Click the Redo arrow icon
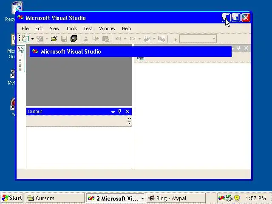The width and height of the screenshot is (272, 204). (133, 39)
